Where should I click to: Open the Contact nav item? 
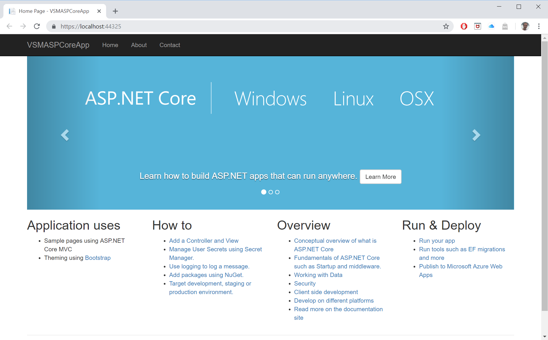pyautogui.click(x=169, y=45)
